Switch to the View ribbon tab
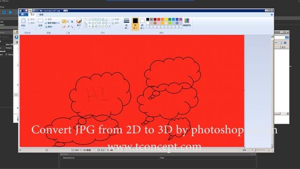Viewport: 300px width, 169px height. (x=41, y=15)
